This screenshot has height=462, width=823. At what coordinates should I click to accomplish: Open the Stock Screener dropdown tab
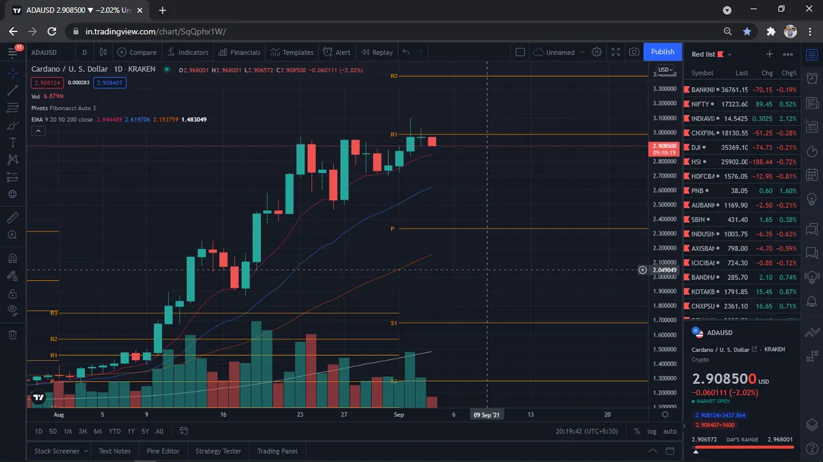[x=61, y=451]
